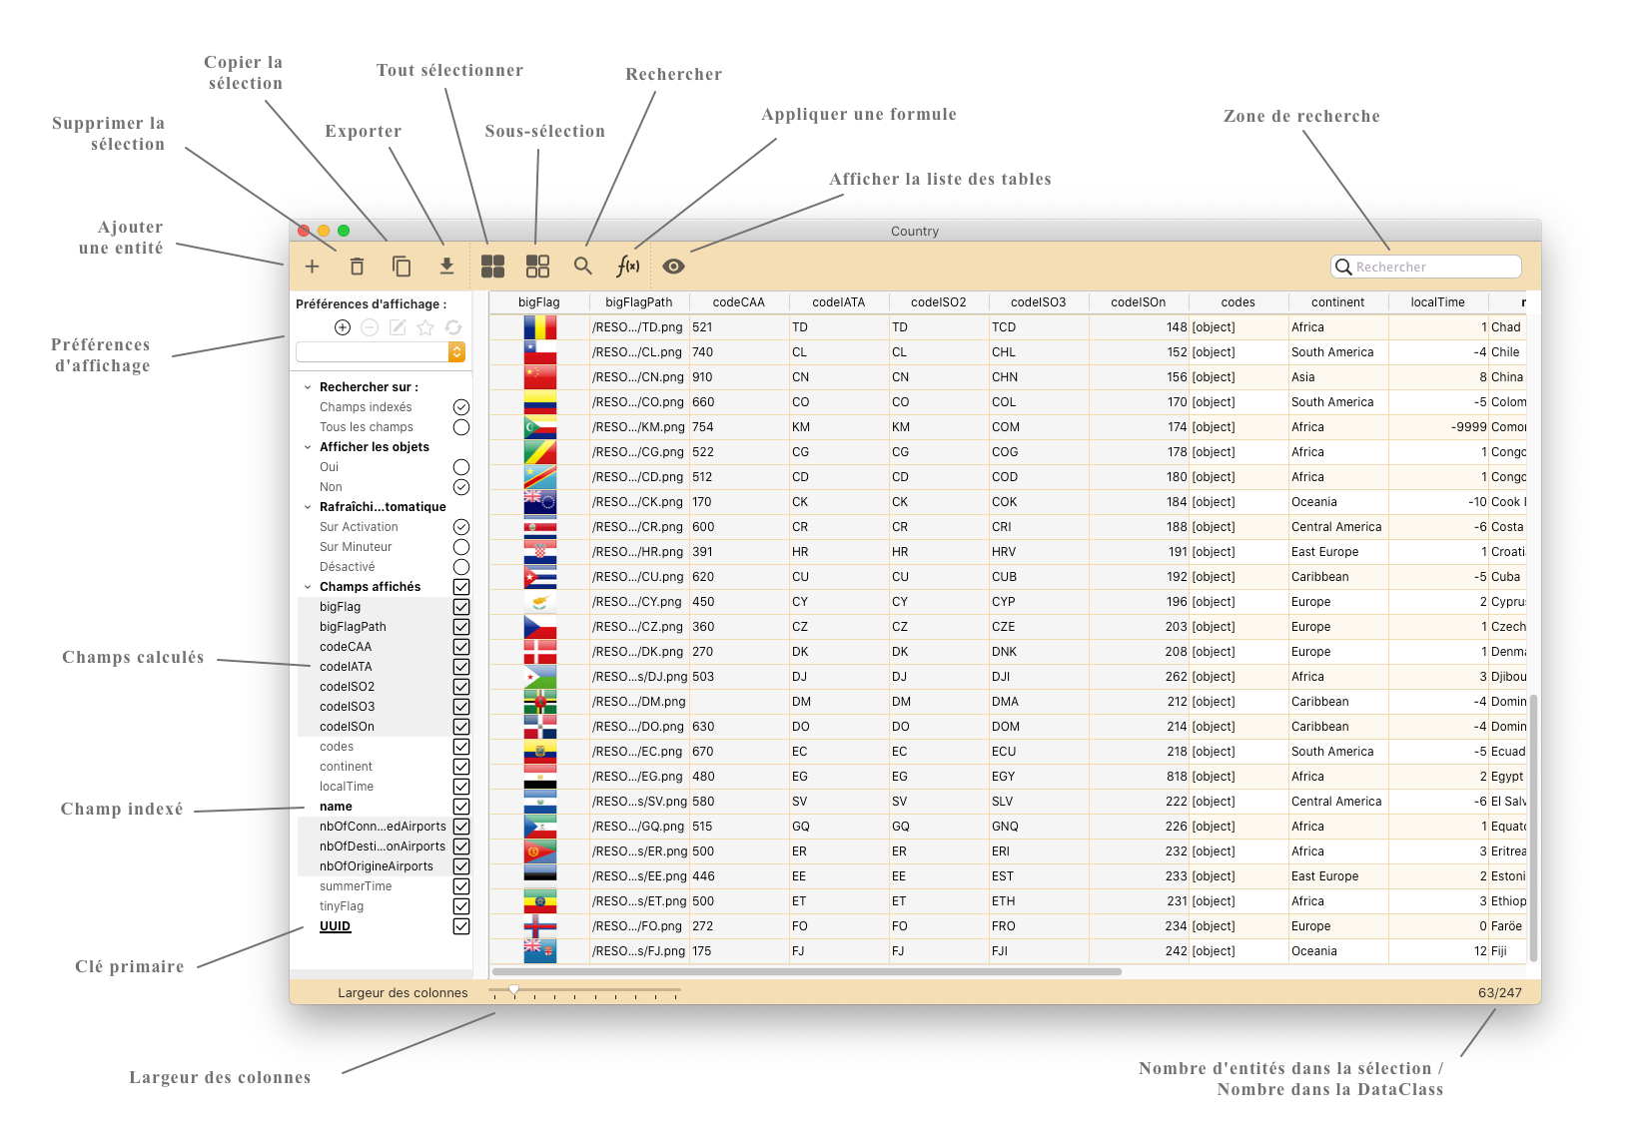This screenshot has width=1647, height=1129.
Task: Select 'Oui' radio for showing objects
Action: click(x=461, y=467)
